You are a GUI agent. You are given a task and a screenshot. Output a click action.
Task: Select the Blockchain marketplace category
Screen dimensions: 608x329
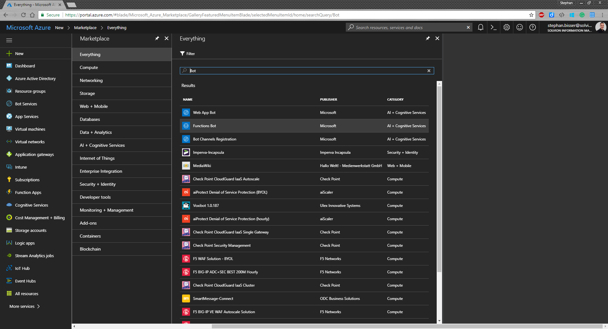pyautogui.click(x=122, y=249)
